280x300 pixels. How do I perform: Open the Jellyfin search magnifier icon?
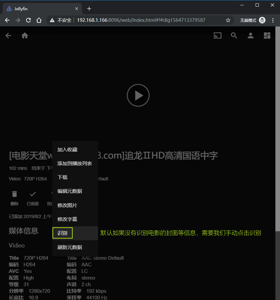coord(234,36)
